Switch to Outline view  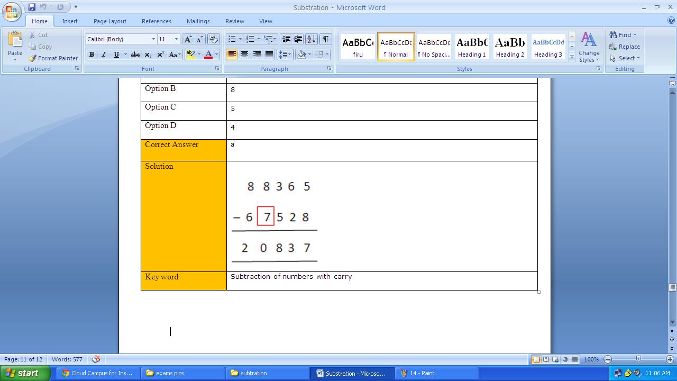pos(565,360)
